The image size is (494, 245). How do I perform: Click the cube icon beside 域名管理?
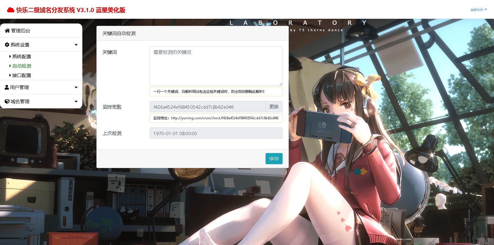point(7,101)
